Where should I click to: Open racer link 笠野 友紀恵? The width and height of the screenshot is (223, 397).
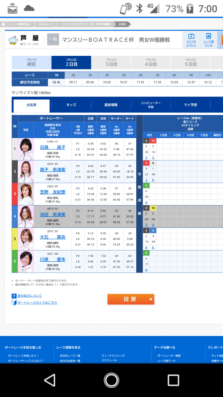point(52,192)
